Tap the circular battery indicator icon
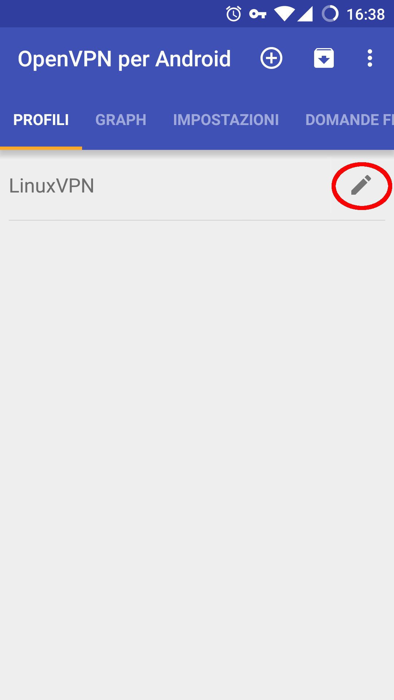 (x=330, y=14)
